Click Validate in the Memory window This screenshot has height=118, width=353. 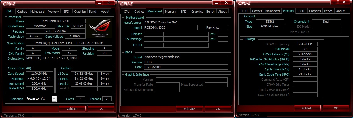307,108
